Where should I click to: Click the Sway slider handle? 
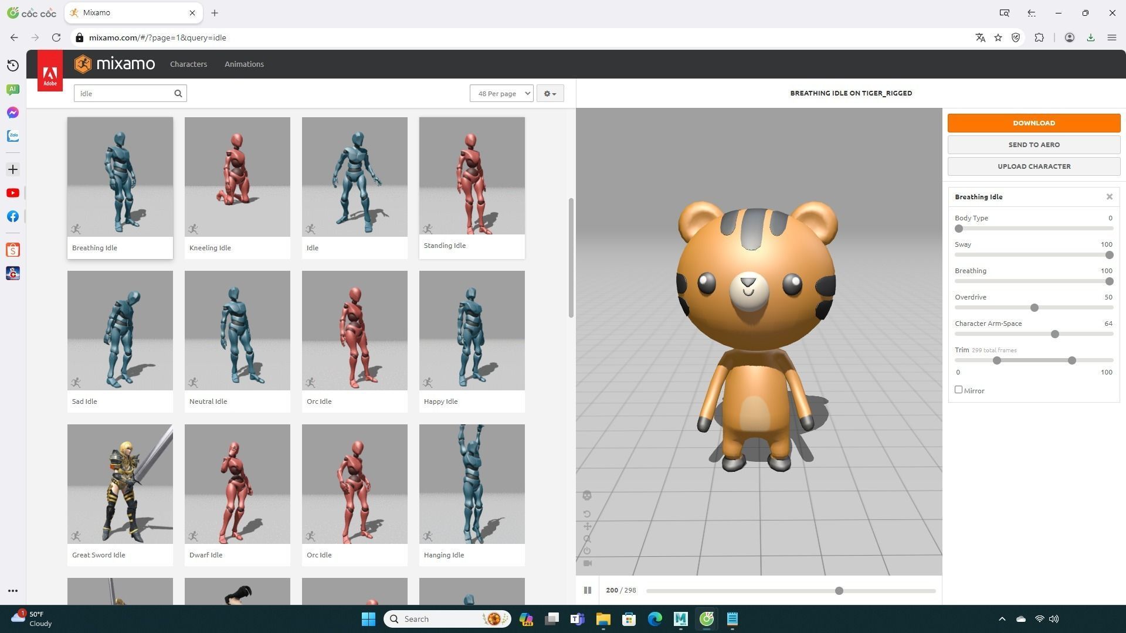pyautogui.click(x=1109, y=255)
